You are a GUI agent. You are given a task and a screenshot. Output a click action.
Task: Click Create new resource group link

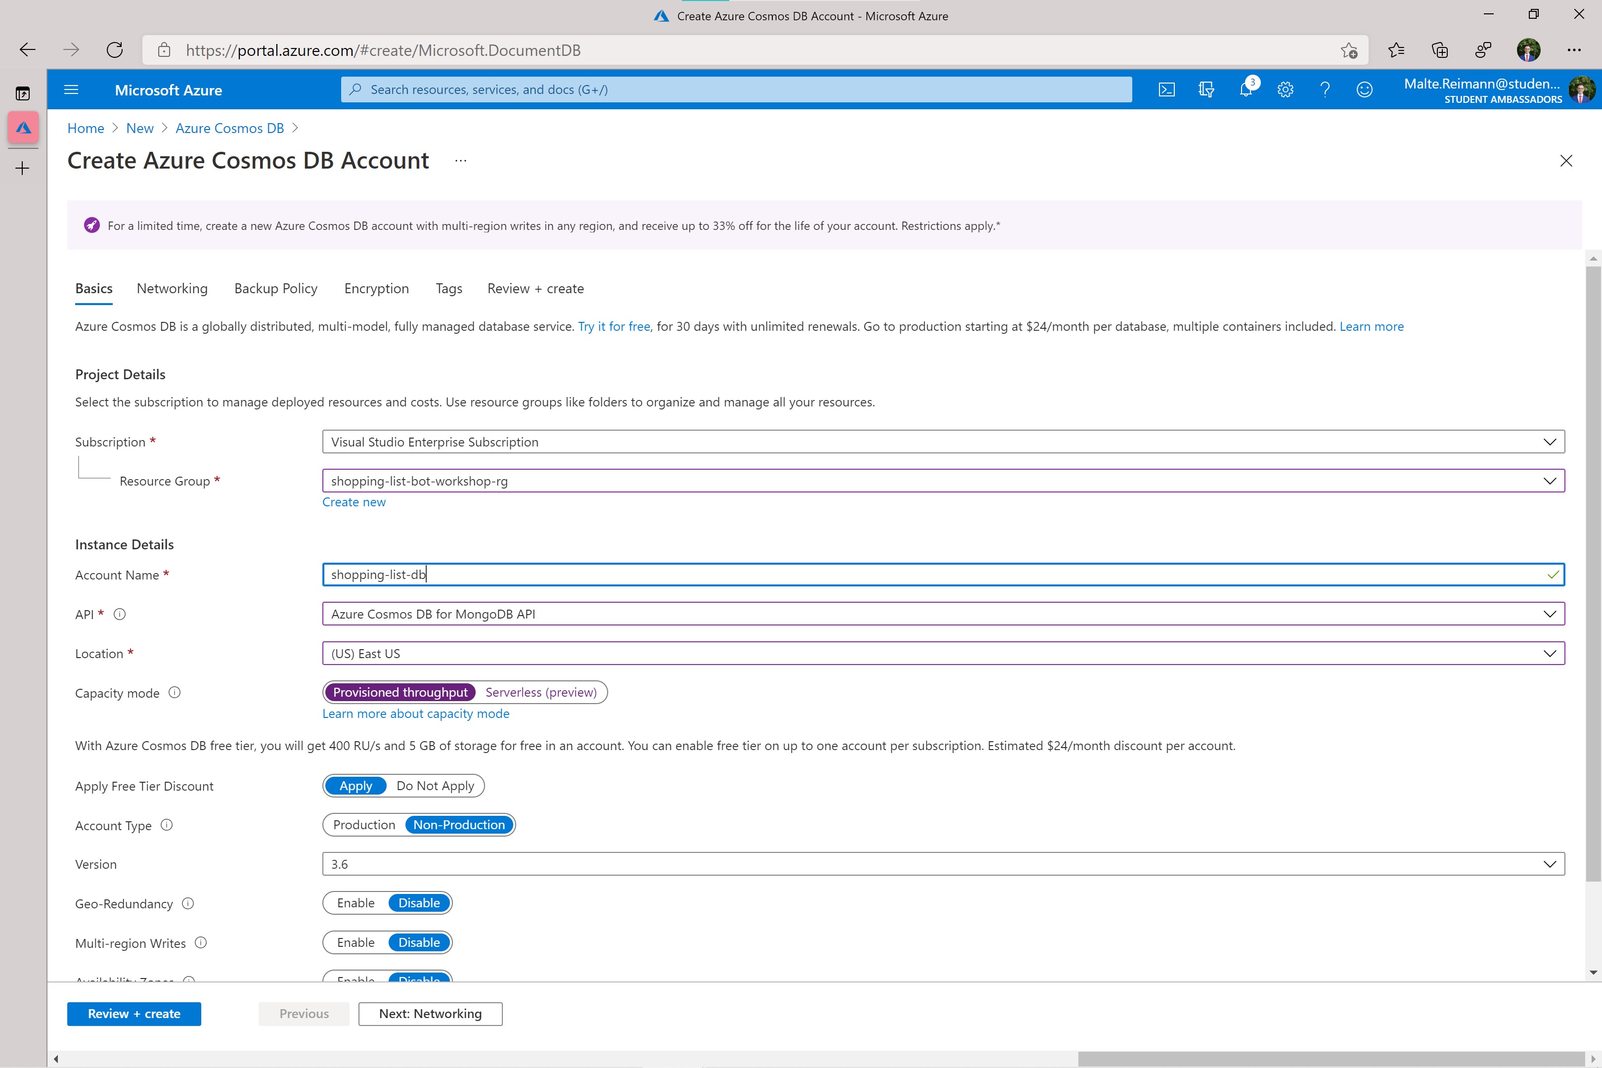coord(354,502)
